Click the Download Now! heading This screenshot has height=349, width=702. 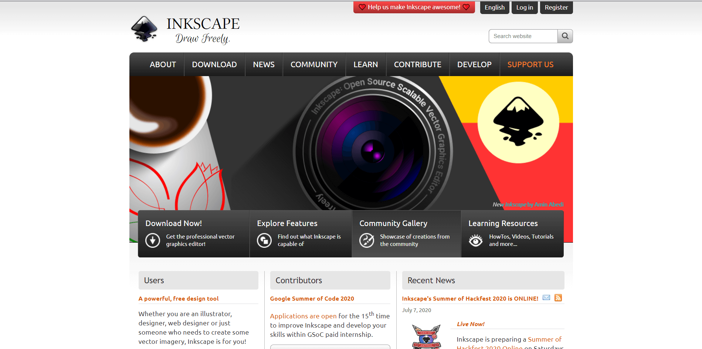pyautogui.click(x=174, y=223)
